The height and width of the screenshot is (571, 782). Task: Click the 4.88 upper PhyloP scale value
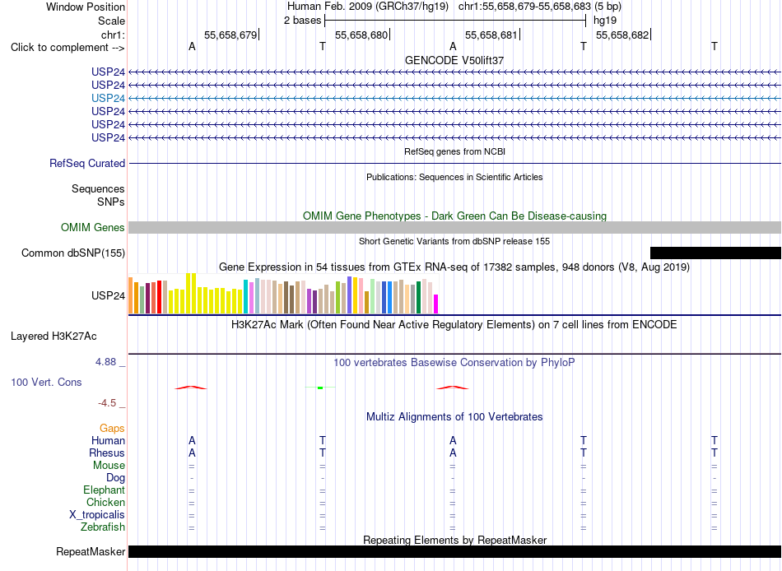click(105, 361)
